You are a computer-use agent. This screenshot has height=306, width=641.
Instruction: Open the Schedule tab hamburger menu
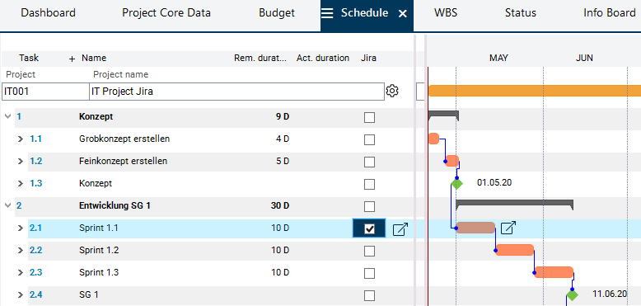click(x=327, y=13)
